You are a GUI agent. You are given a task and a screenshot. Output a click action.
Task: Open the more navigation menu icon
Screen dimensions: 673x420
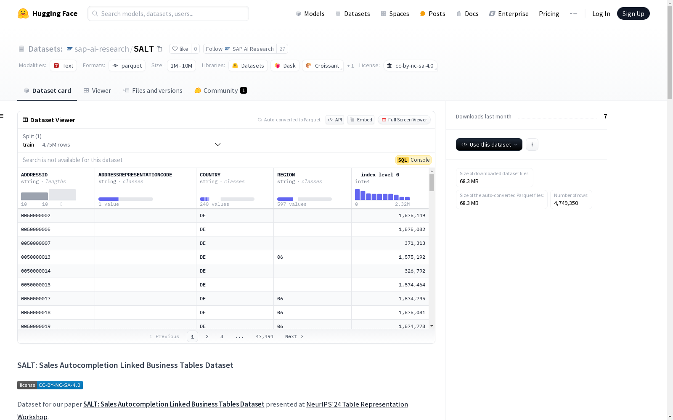(x=573, y=13)
